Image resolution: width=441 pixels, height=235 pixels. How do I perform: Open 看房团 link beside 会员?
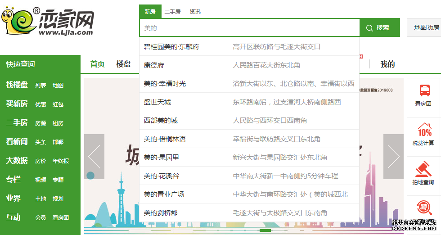[61, 217]
